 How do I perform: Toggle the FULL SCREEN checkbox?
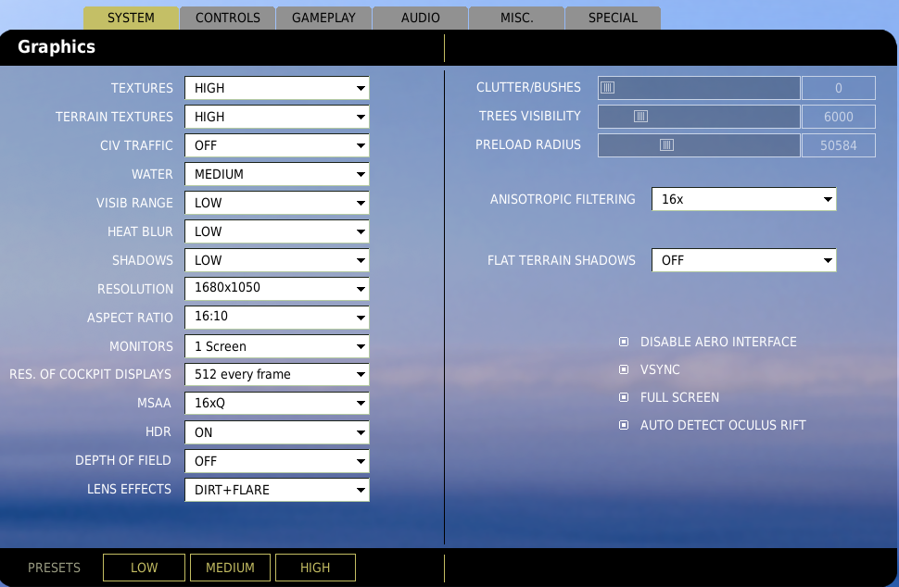(x=624, y=397)
